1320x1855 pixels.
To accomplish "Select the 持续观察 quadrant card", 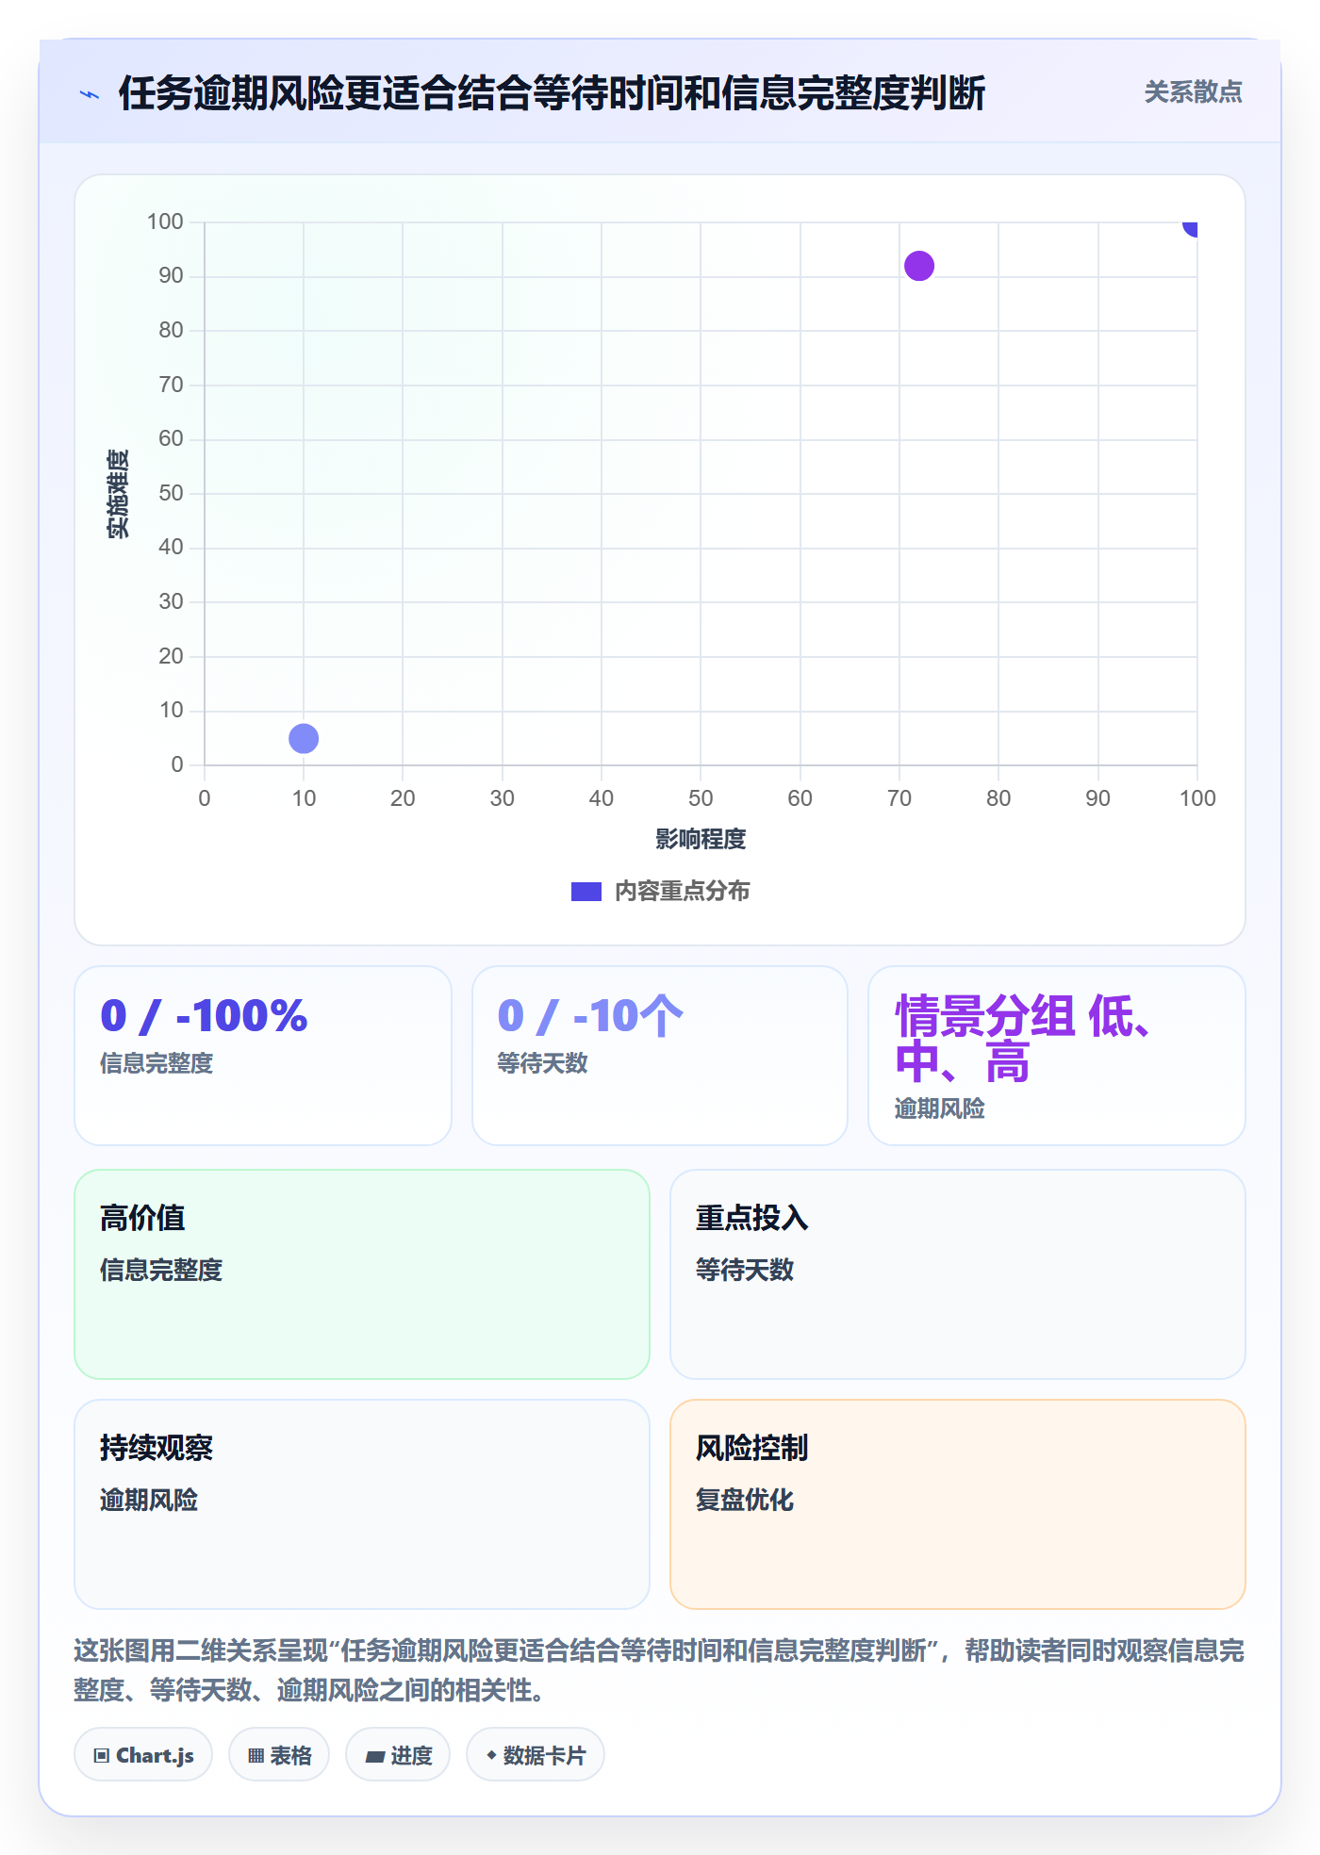I will [362, 1504].
